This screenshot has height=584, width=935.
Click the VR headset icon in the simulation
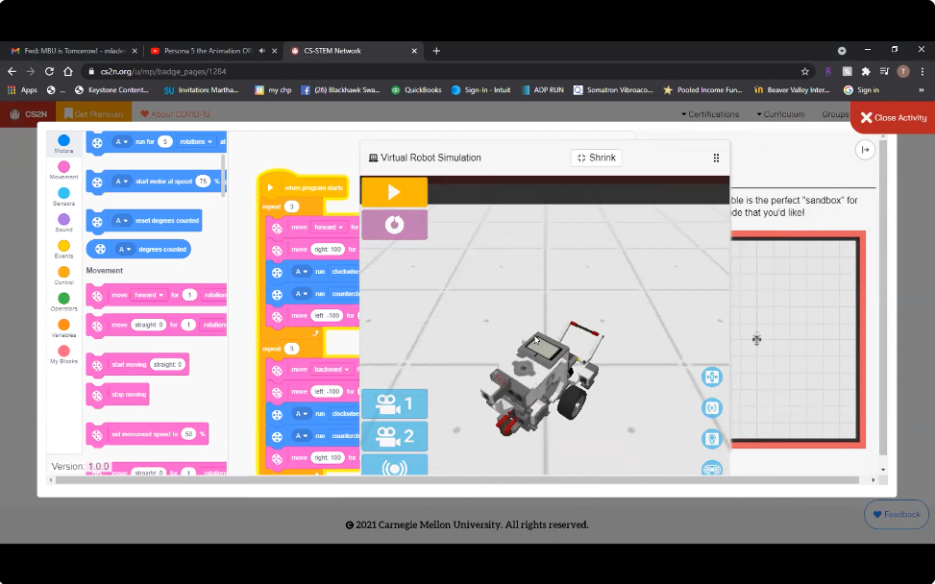click(x=712, y=469)
